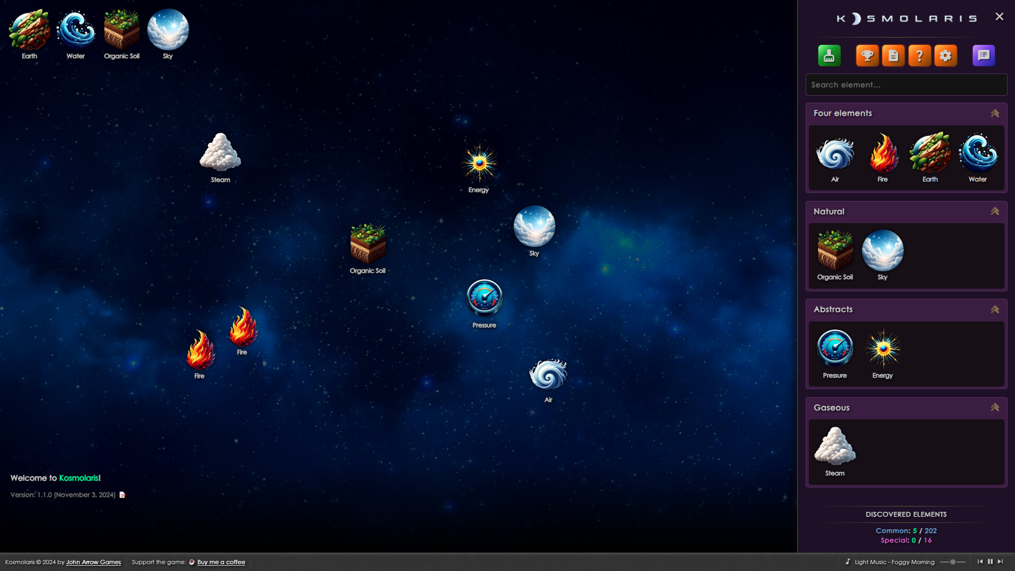Open help with the question mark icon

919,55
